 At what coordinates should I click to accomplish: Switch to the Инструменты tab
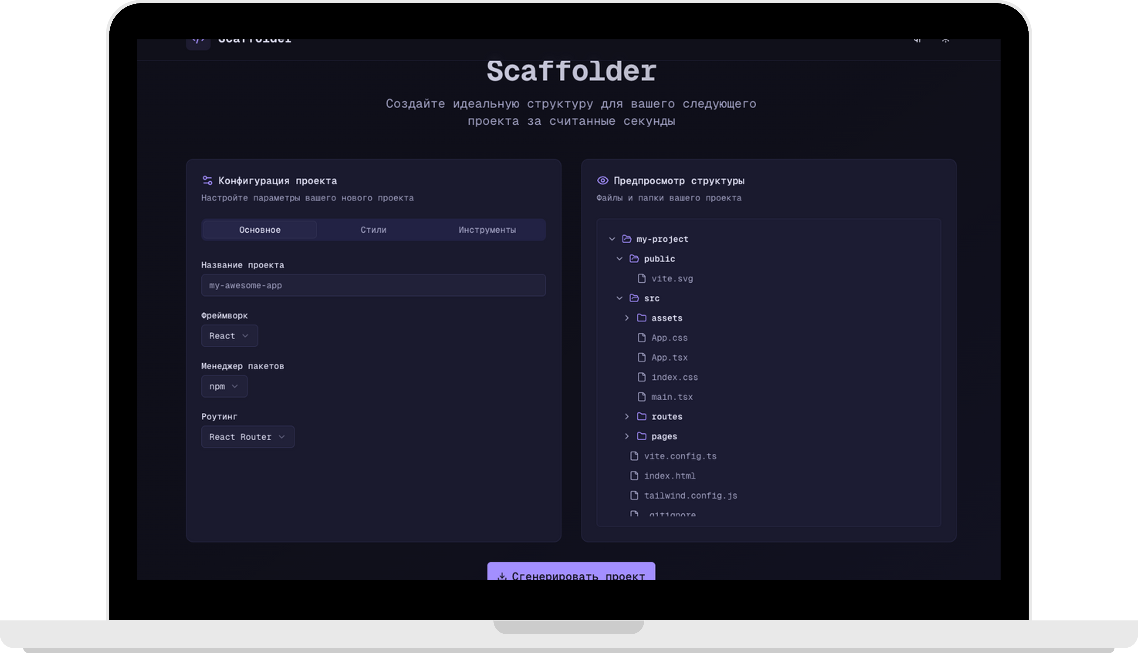pyautogui.click(x=487, y=230)
